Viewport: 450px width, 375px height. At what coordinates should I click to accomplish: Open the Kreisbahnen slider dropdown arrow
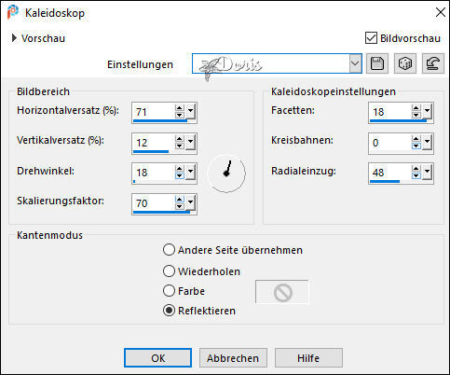click(428, 143)
